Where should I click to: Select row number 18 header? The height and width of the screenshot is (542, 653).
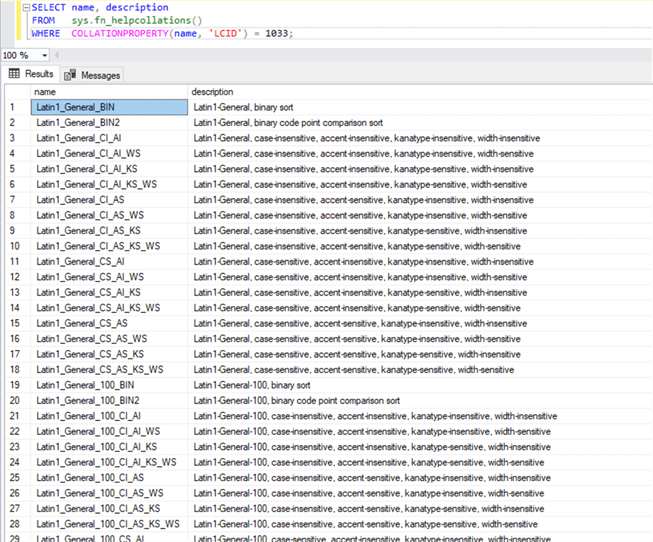pyautogui.click(x=18, y=370)
